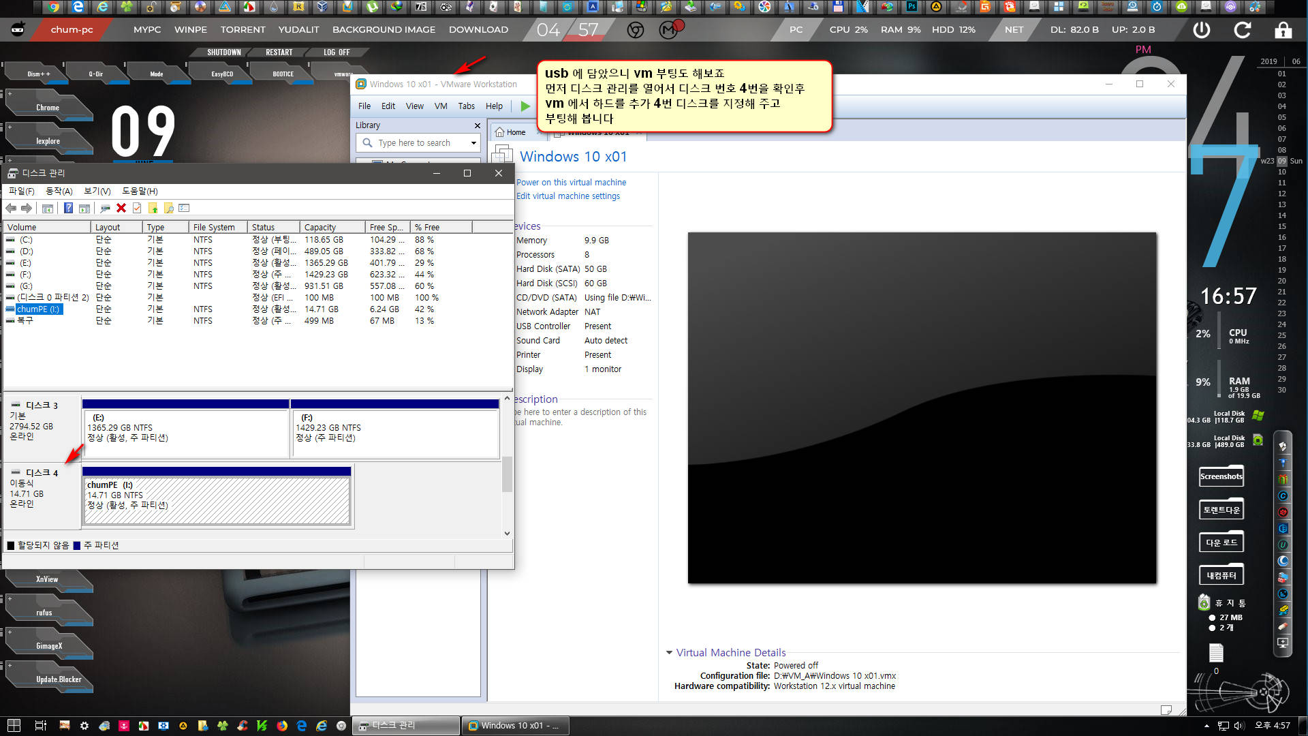Click the Capacity column header

pyautogui.click(x=332, y=228)
